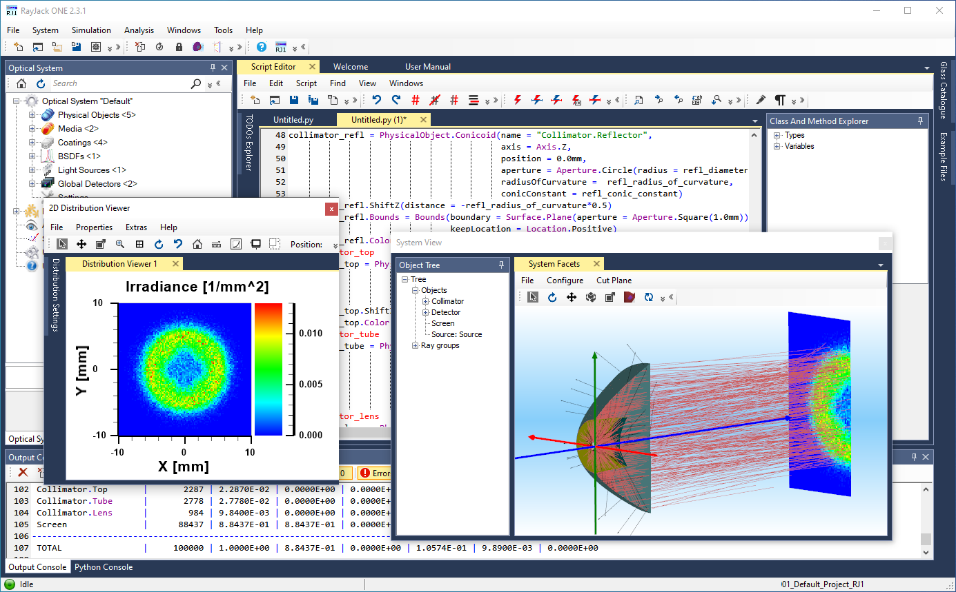Click the home icon in Optical System panel
The image size is (956, 592).
[21, 83]
